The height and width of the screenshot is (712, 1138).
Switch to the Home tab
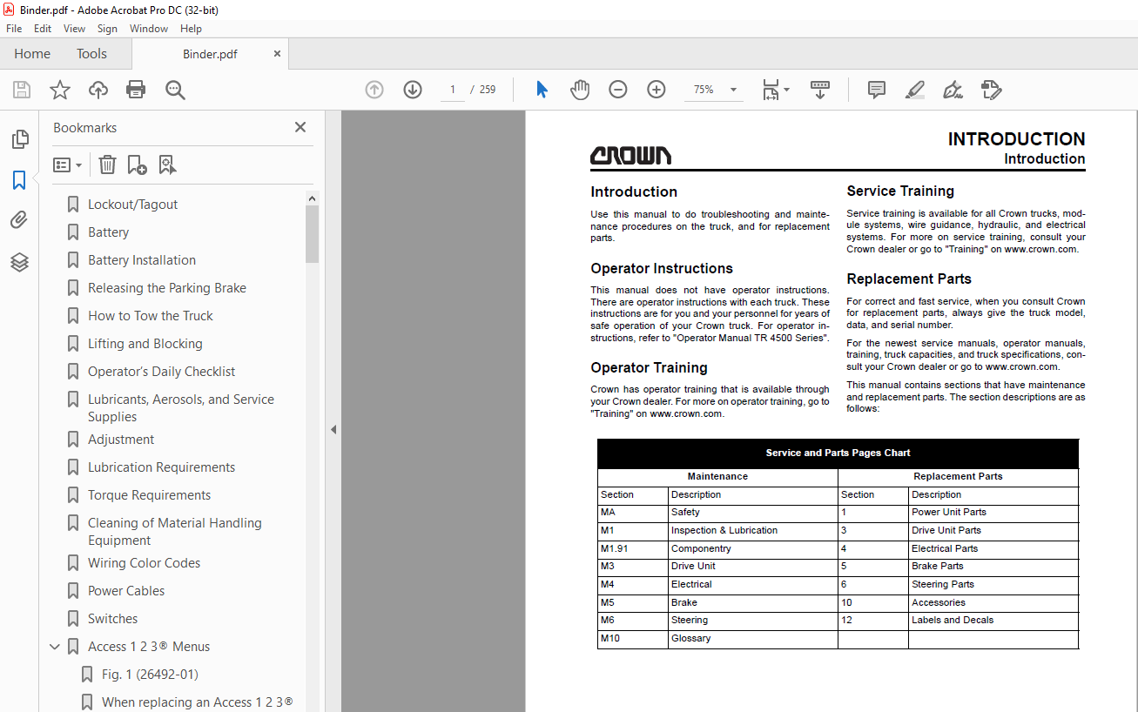32,54
